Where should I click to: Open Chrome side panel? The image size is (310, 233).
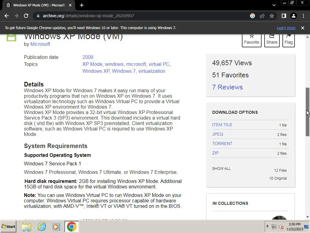click(x=284, y=16)
